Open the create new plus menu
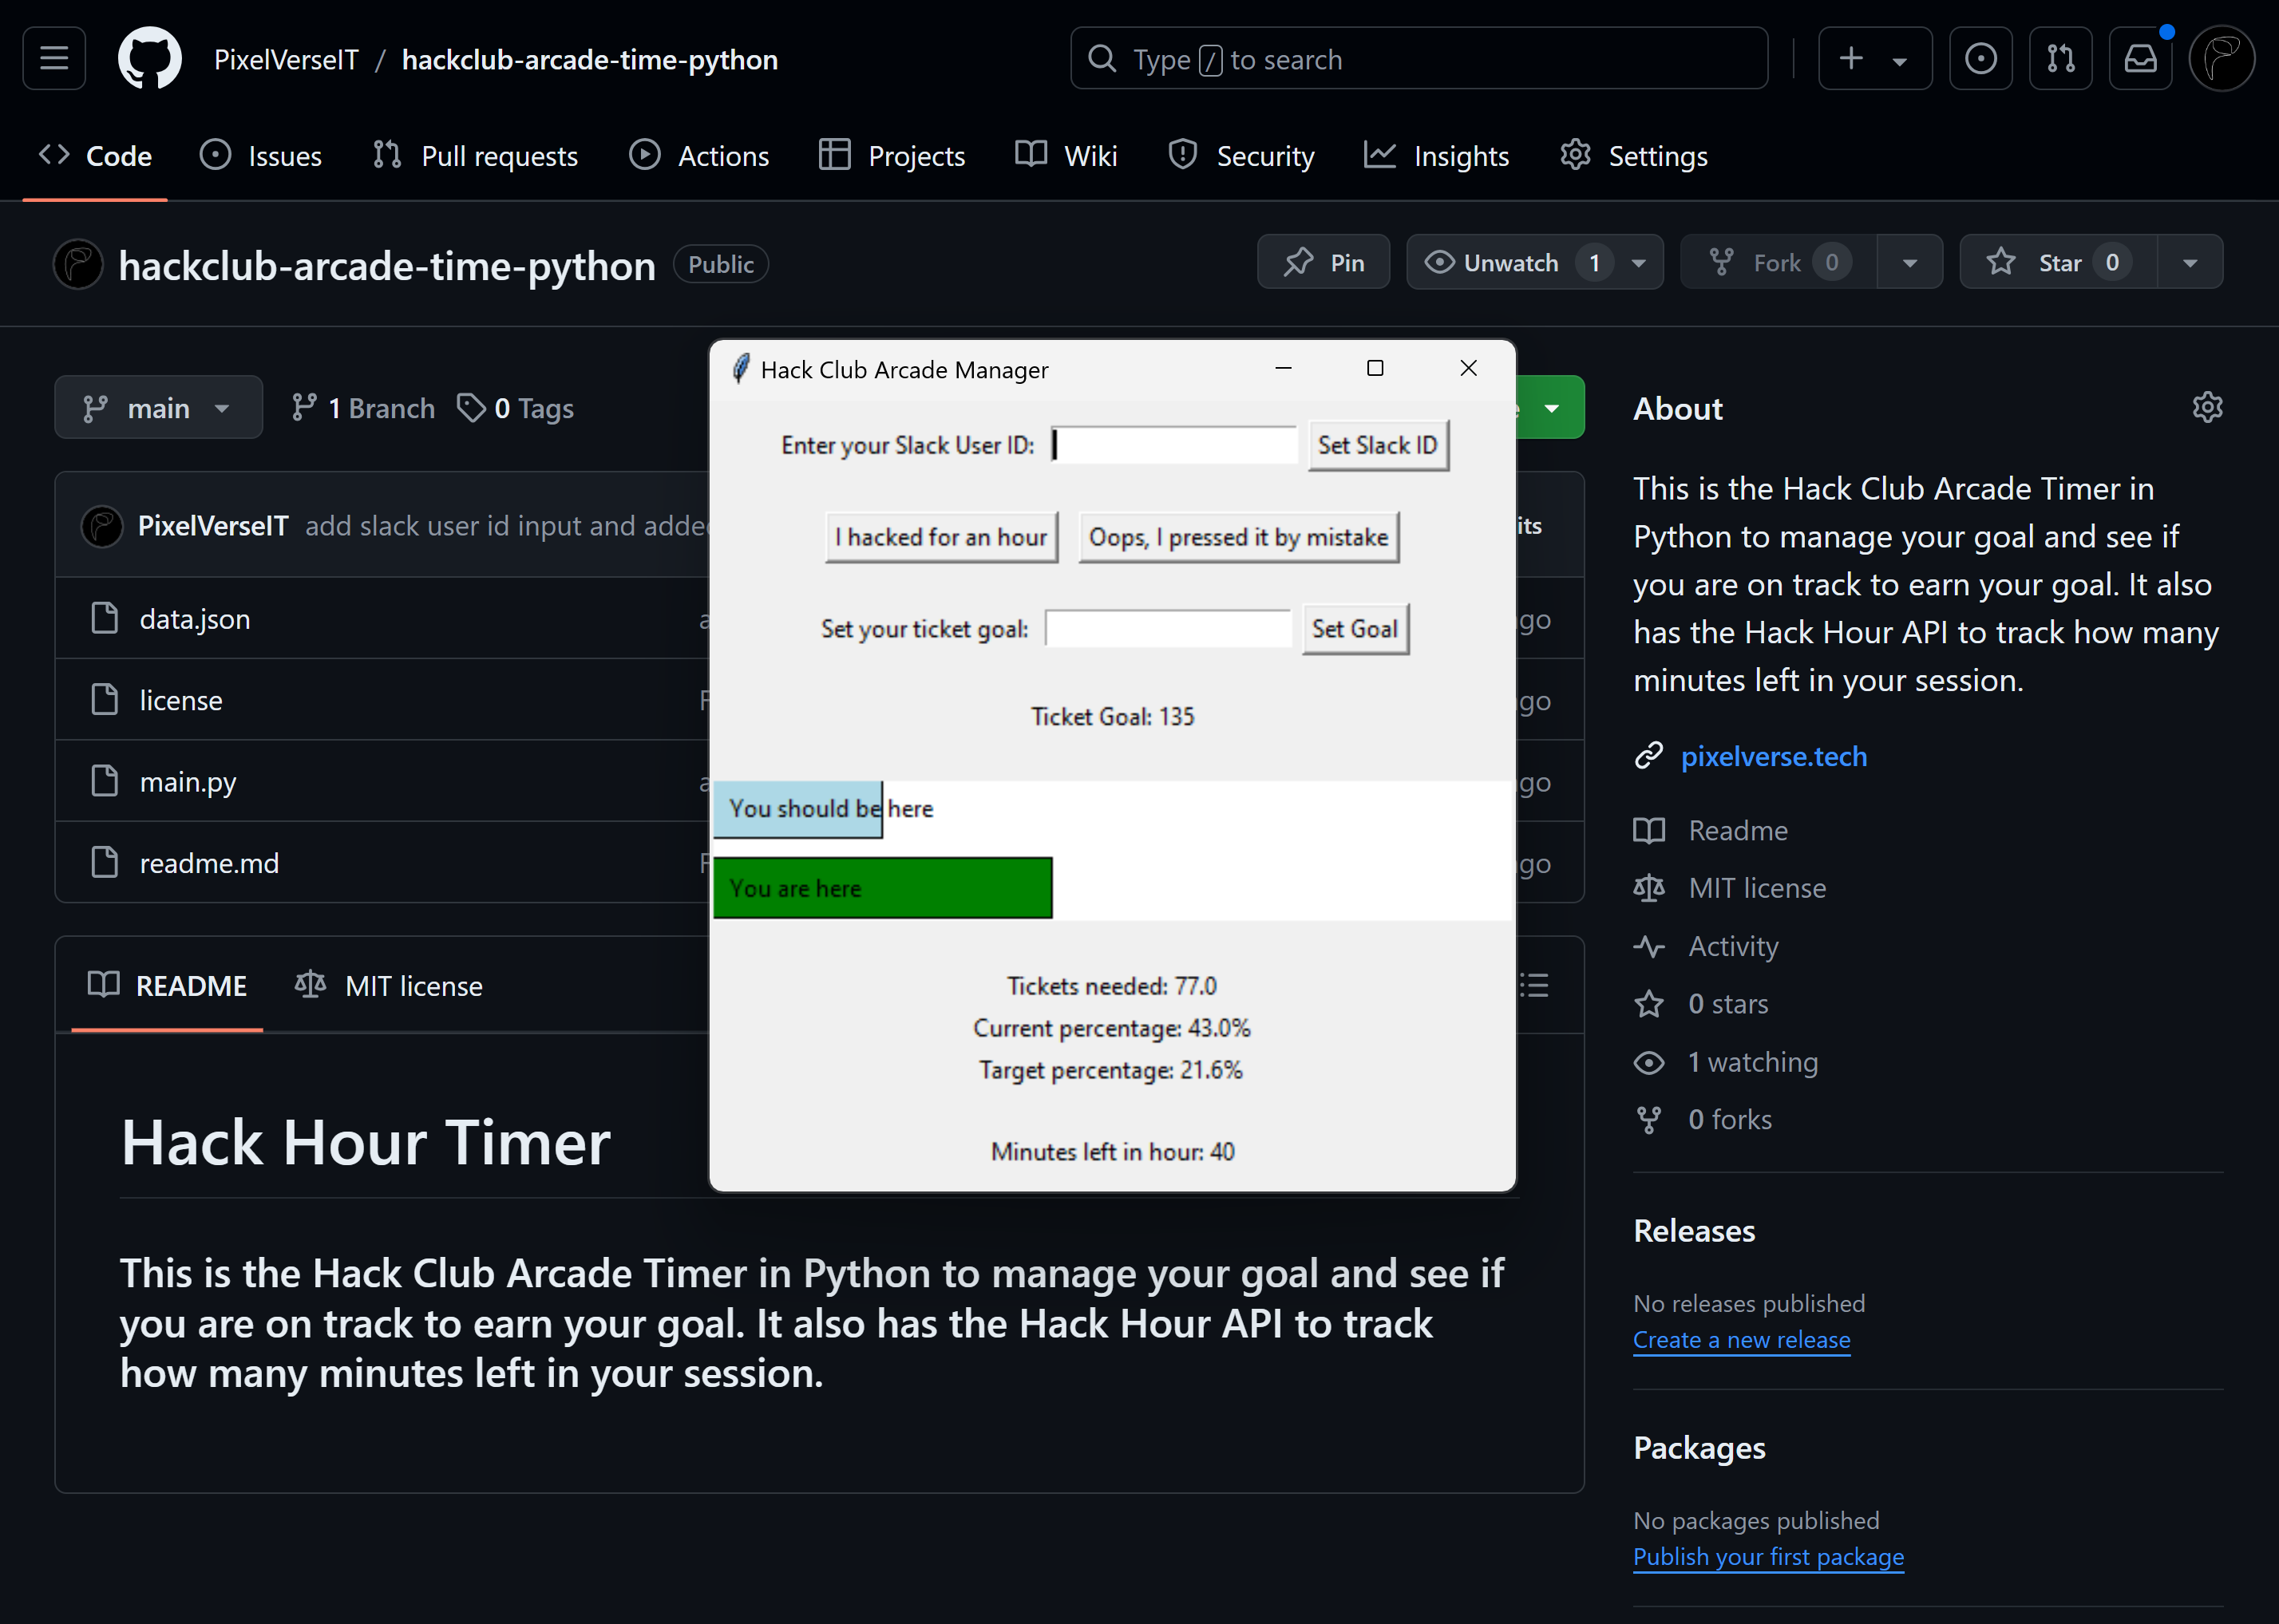Viewport: 2279px width, 1624px height. point(1874,59)
